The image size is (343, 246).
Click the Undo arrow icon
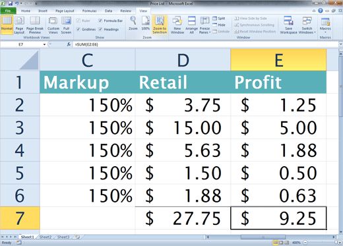16,3
